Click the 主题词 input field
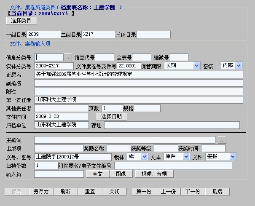The image size is (255, 206). 125,140
